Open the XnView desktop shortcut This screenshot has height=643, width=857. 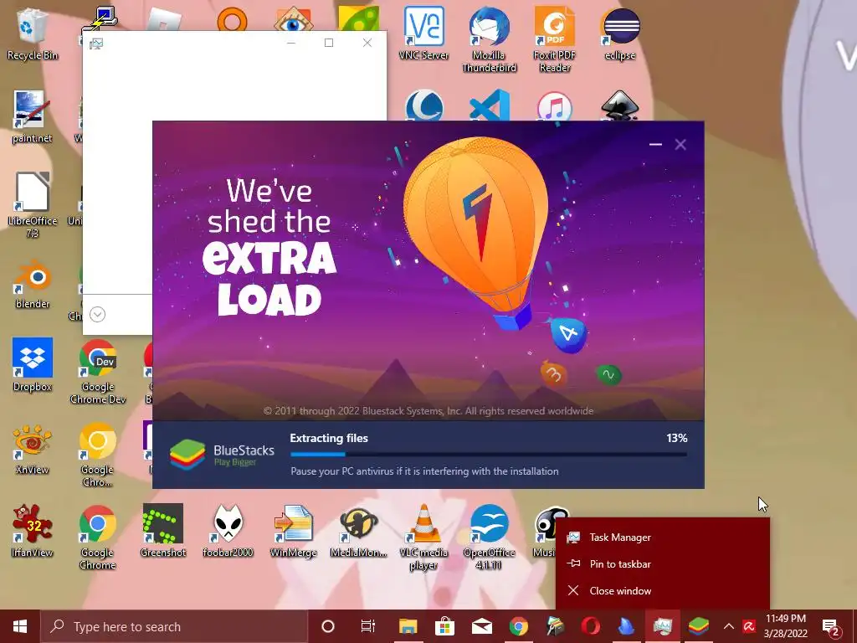(x=33, y=450)
